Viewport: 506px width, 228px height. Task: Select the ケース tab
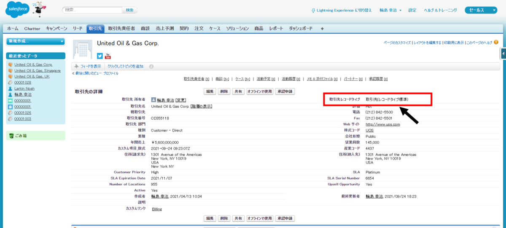215,29
